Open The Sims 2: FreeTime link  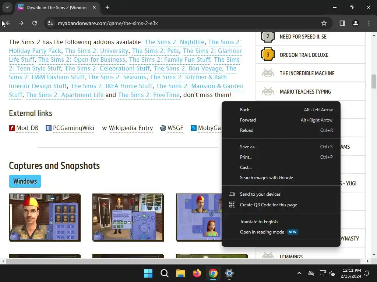pos(149,95)
